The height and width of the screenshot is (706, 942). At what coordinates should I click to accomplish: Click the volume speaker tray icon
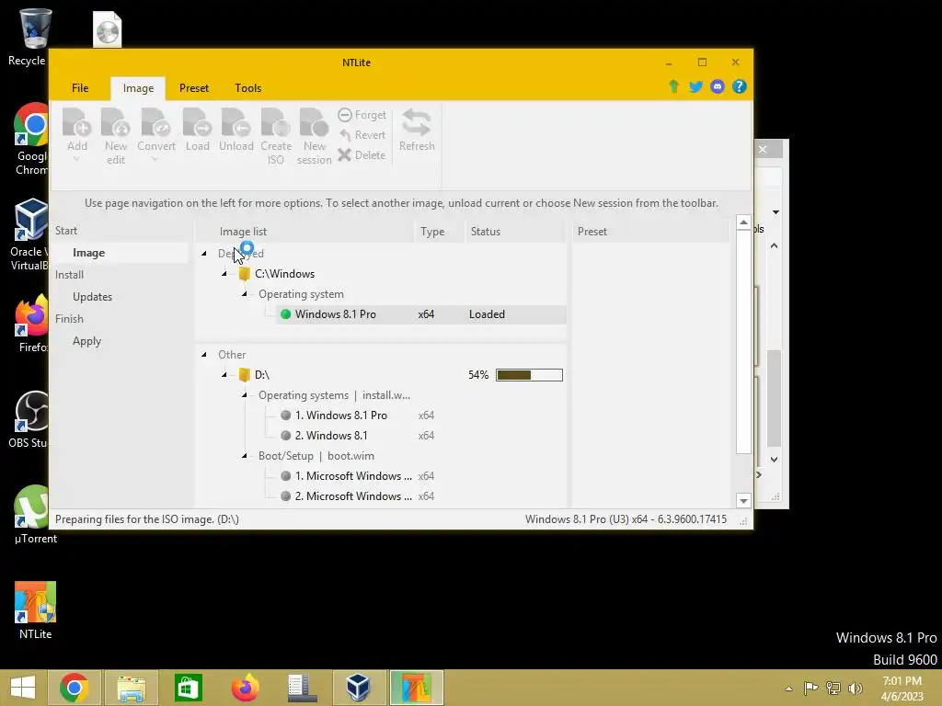click(856, 688)
